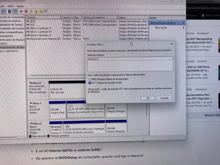Image resolution: width=220 pixels, height=165 pixels.
Task: Expand the Mais Ações submenu arrow
Action: point(183,28)
